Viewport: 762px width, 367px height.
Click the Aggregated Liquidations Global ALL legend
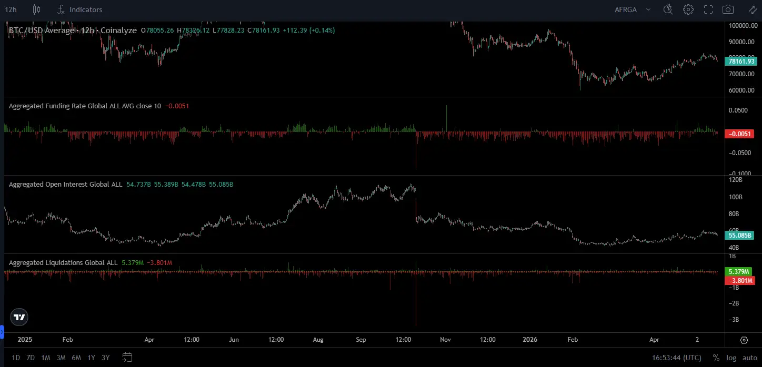(x=63, y=263)
